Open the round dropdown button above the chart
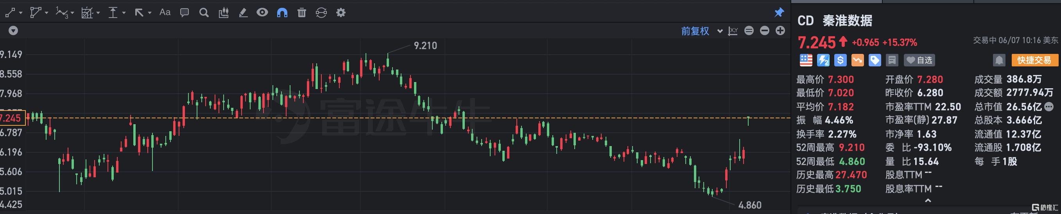1061x214 pixels. [x=13, y=31]
